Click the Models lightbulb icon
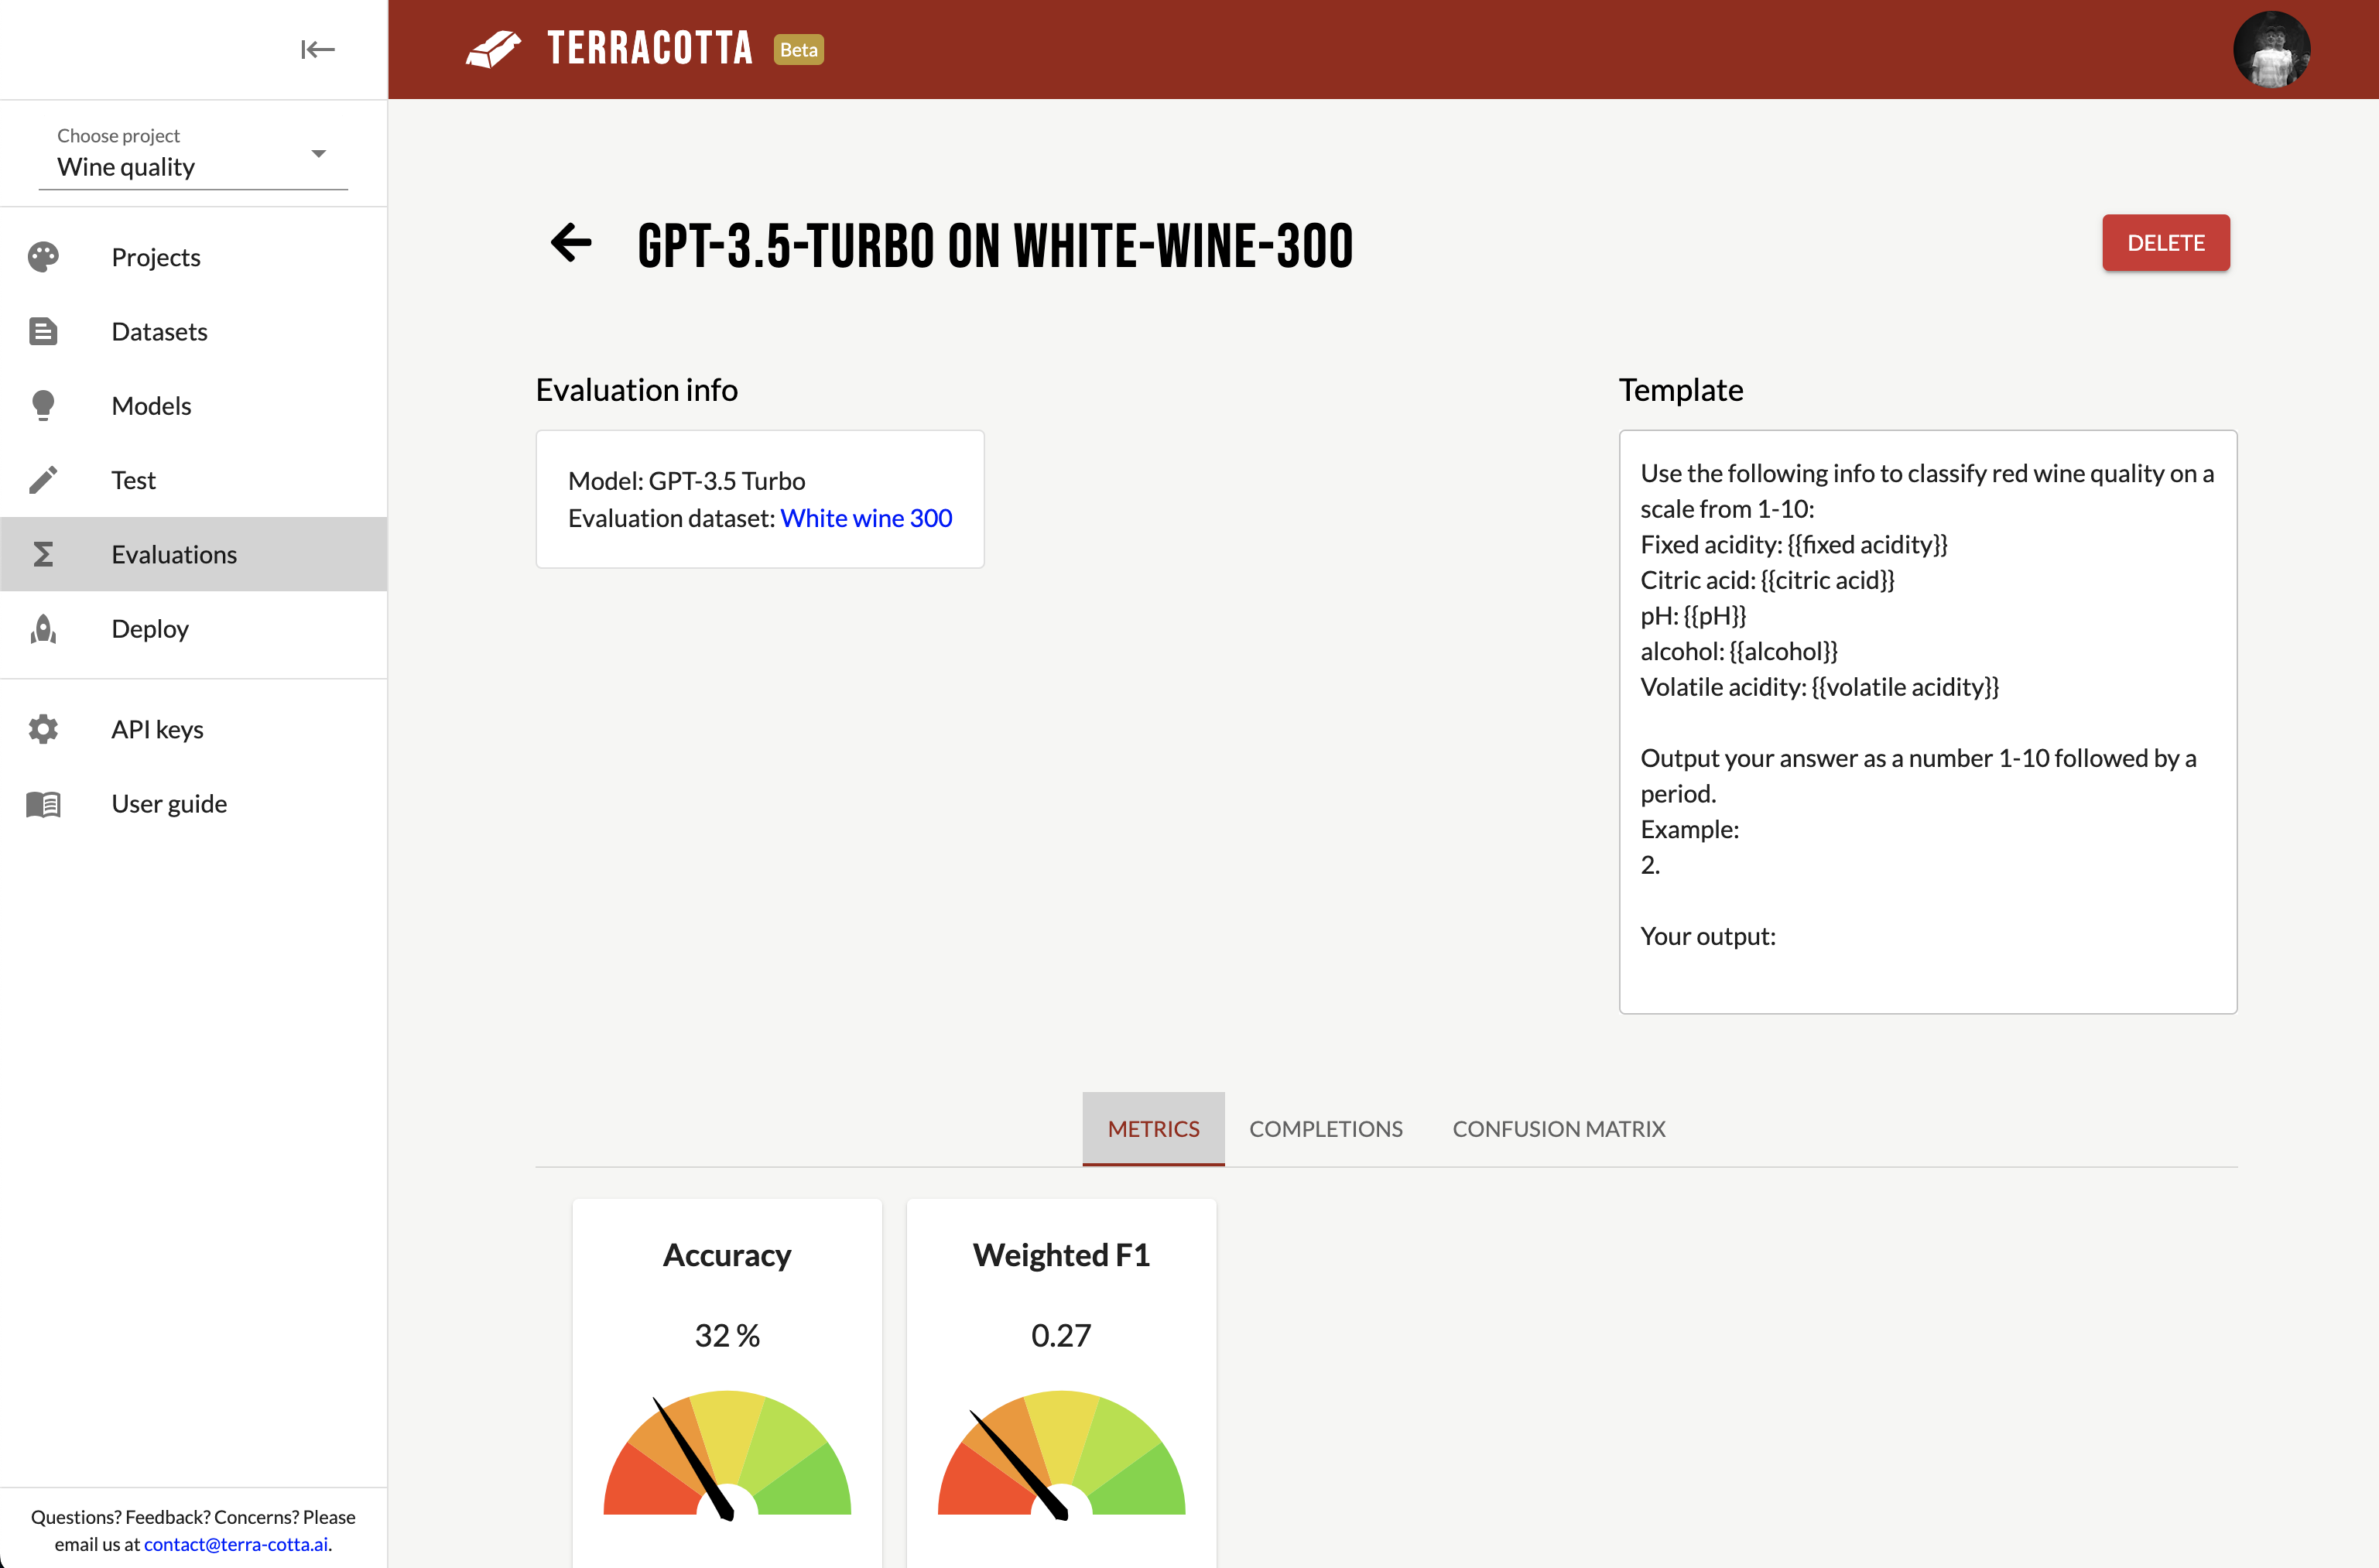This screenshot has height=1568, width=2379. [x=43, y=405]
